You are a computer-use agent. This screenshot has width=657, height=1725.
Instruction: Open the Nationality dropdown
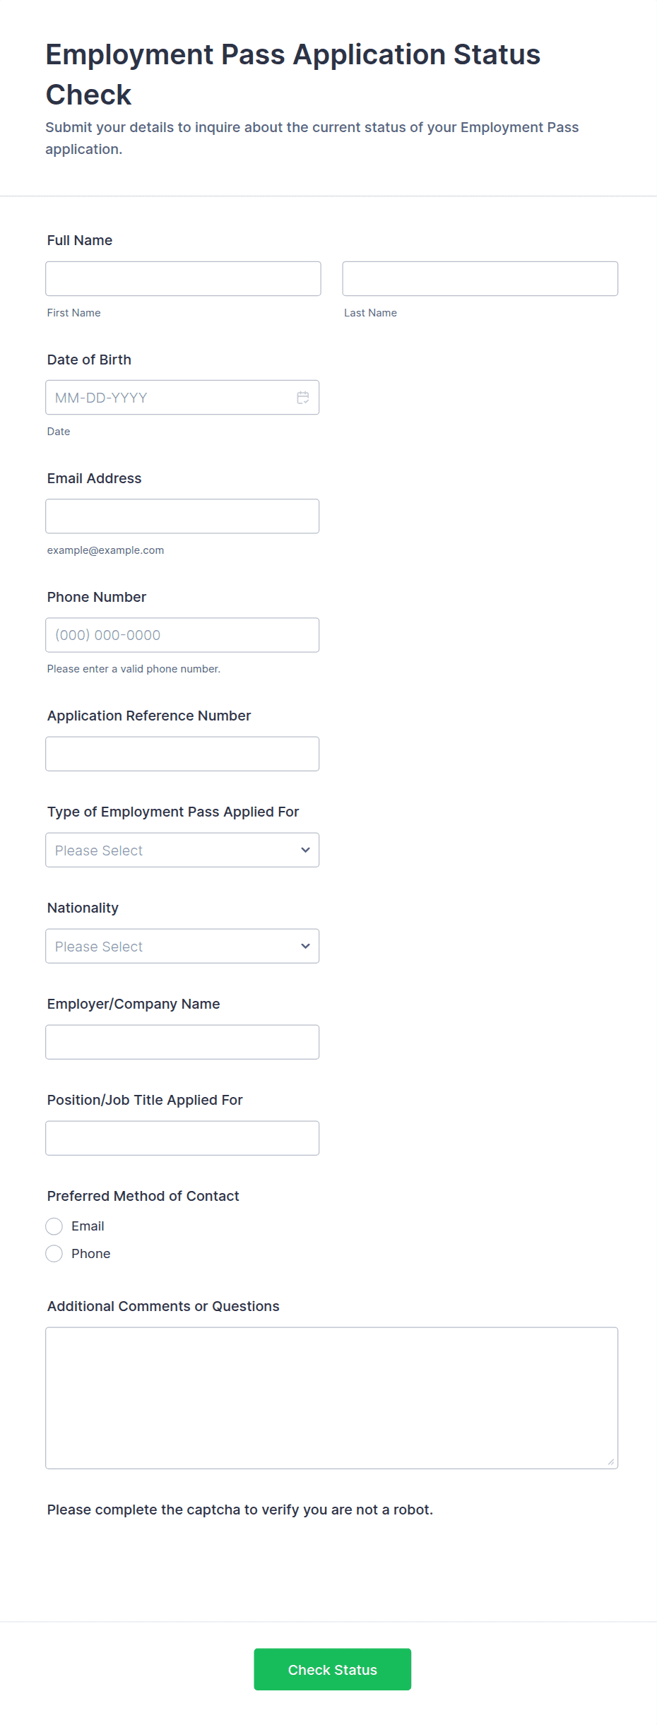tap(182, 946)
